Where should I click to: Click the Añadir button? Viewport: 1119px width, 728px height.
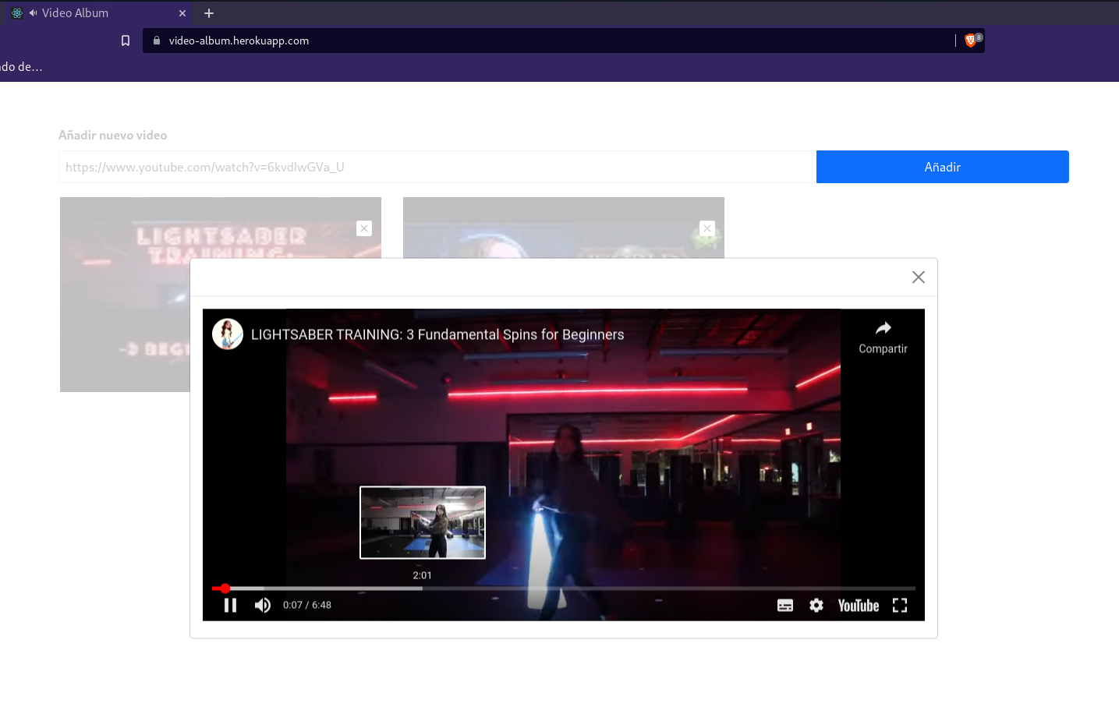pyautogui.click(x=941, y=167)
